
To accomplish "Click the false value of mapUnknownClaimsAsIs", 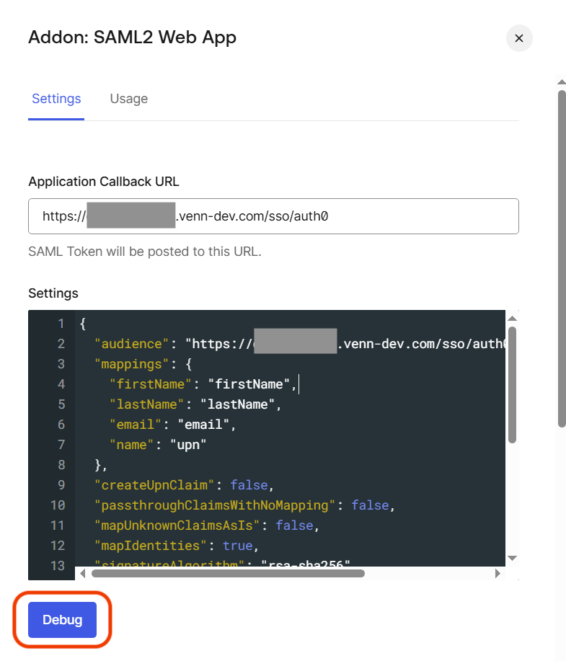I will click(294, 525).
